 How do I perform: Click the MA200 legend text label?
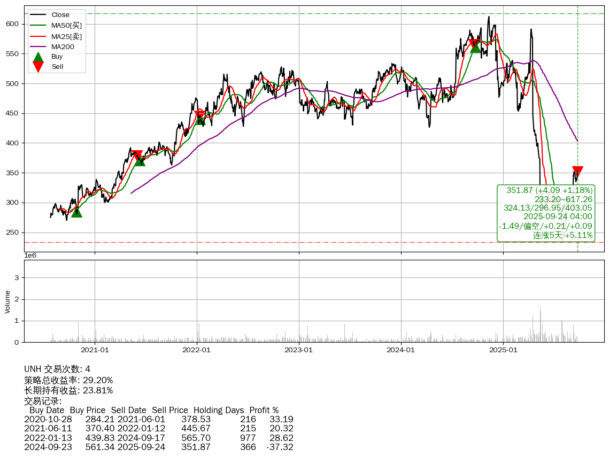coord(63,47)
